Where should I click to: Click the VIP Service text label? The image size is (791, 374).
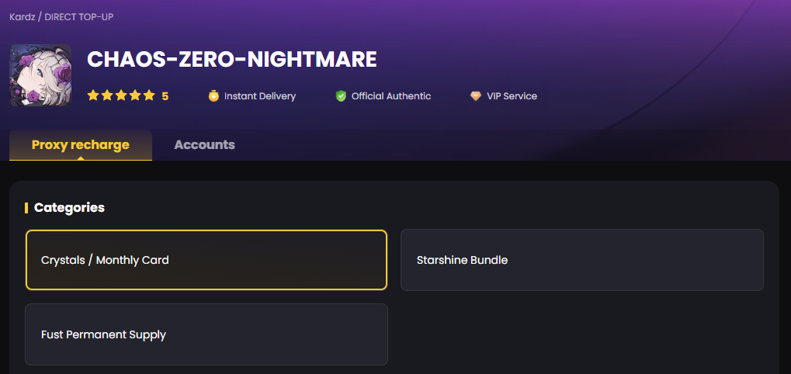point(512,96)
